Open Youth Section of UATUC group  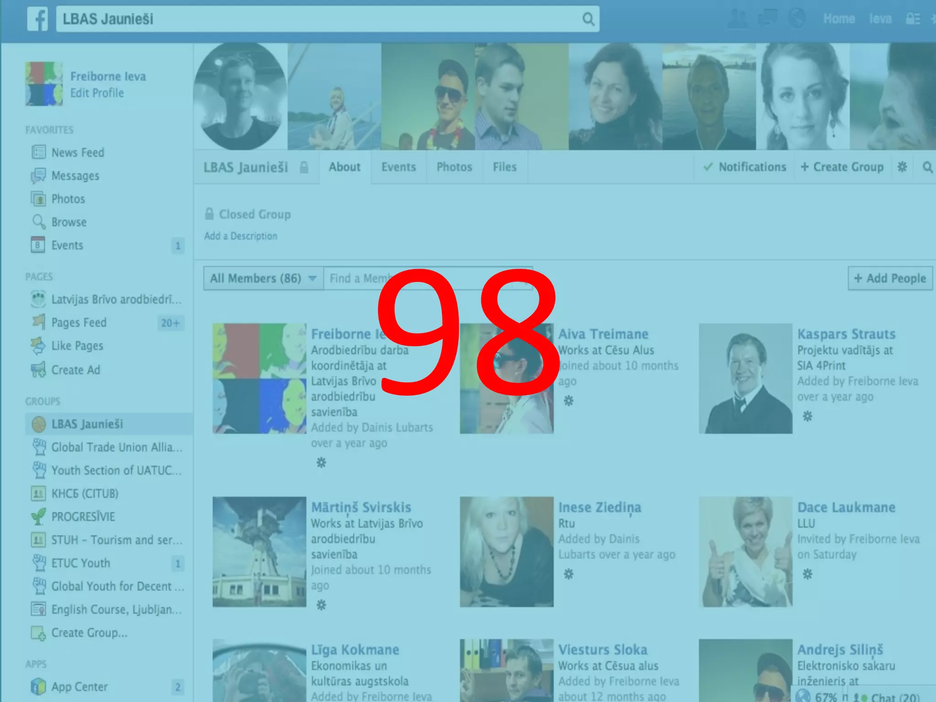116,470
